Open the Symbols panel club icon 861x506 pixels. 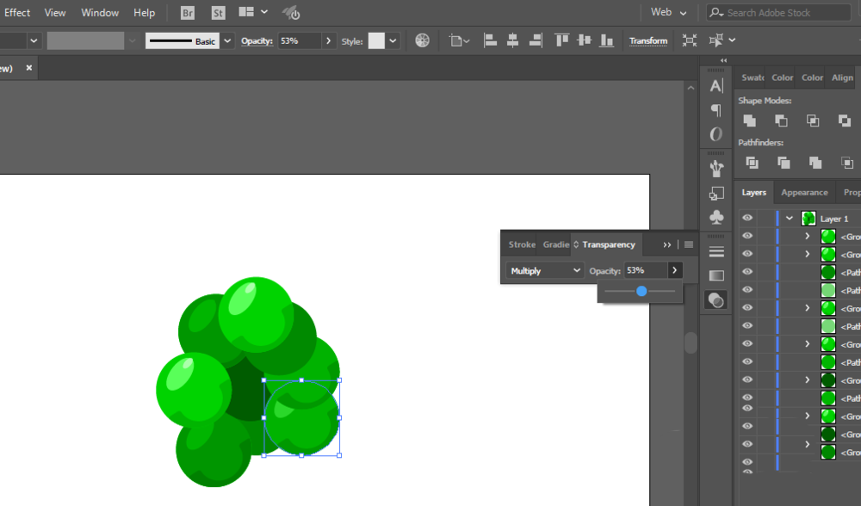pyautogui.click(x=716, y=218)
